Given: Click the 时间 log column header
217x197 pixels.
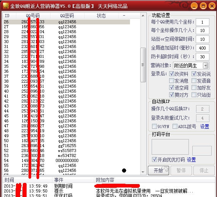Looking at the screenshot, I should [27, 180].
